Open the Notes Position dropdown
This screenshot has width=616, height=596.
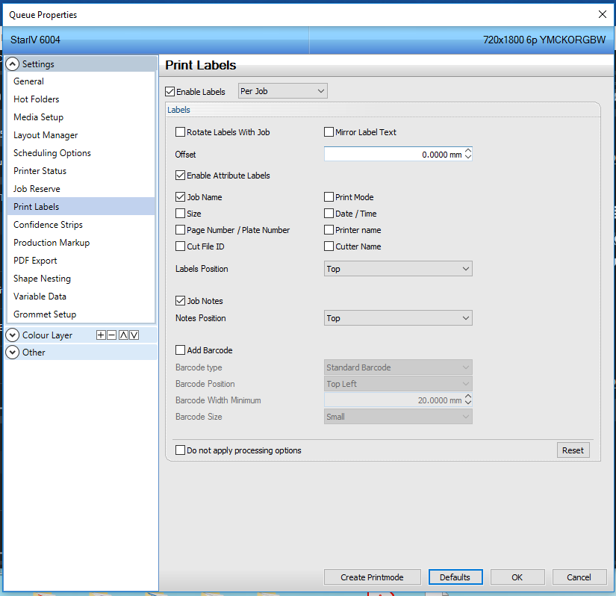[x=398, y=318]
